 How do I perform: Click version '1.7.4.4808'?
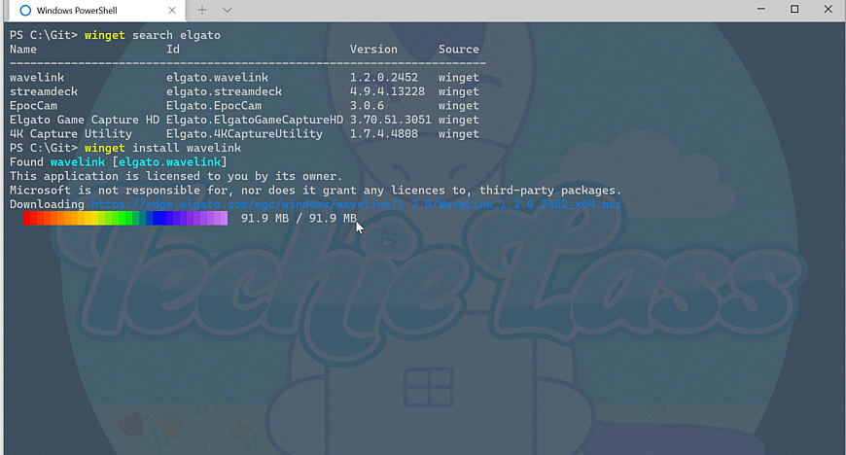383,133
